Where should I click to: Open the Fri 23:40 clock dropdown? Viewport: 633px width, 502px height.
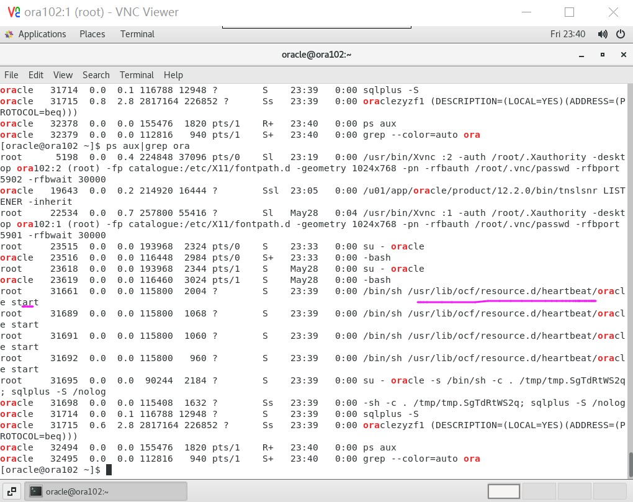coord(568,34)
